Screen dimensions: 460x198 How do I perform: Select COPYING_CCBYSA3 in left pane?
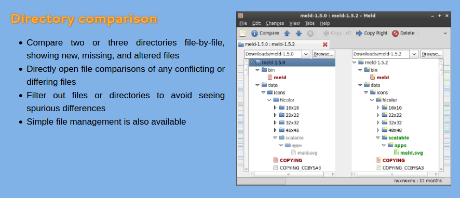pos(297,168)
